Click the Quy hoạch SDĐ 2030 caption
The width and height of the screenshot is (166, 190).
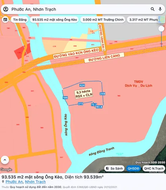[x=150, y=162]
